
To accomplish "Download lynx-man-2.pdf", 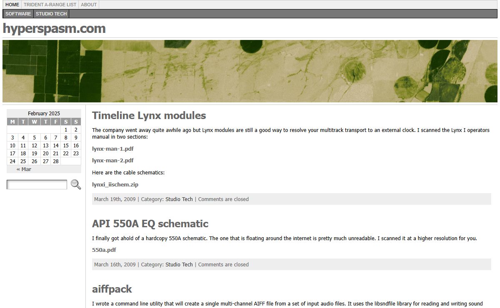I will [113, 160].
